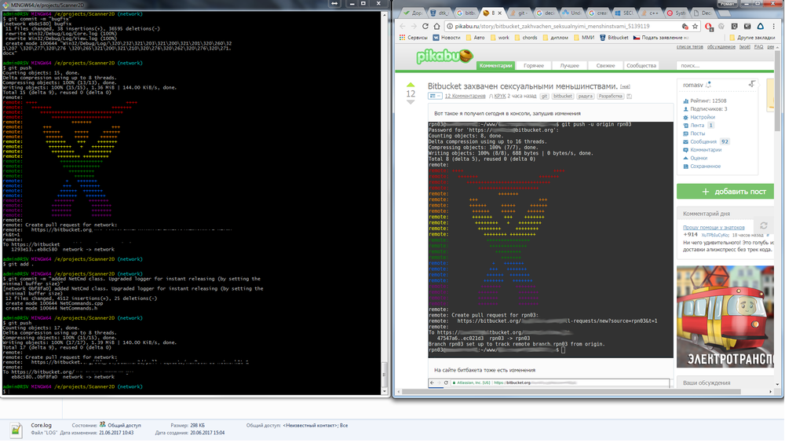Screen dimensions: 785x443
Task: Click the обсуждаемое link
Action: click(x=721, y=47)
